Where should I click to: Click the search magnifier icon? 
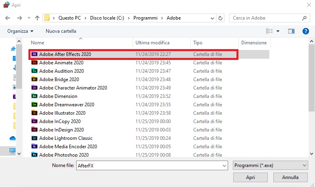[304, 18]
